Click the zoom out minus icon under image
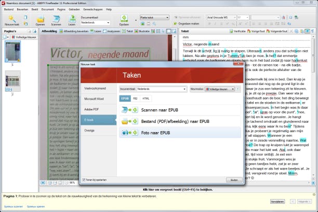Image resolution: width=318 pixels, height=212 pixels. pos(67,182)
